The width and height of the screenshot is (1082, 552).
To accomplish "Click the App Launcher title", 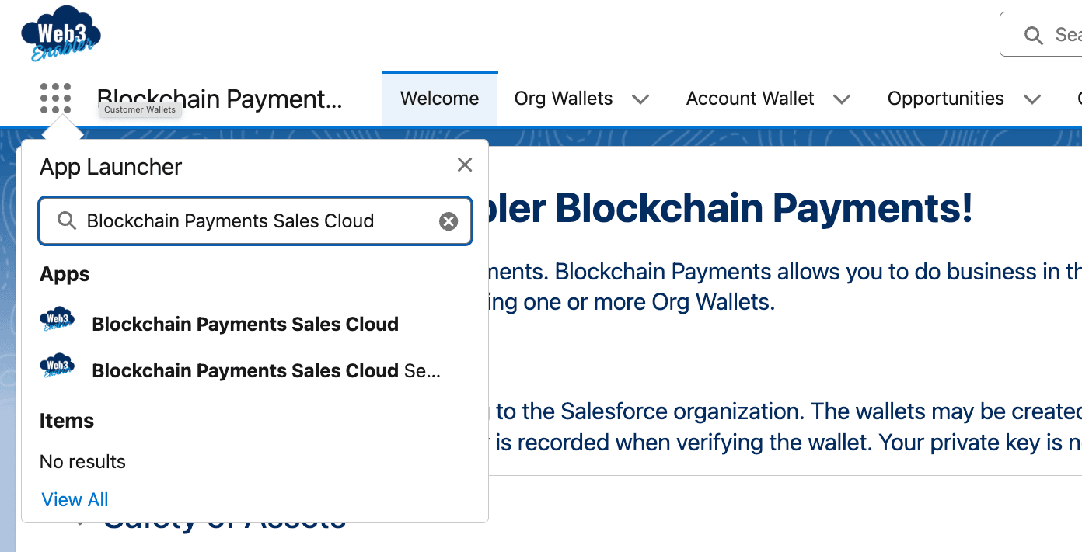I will point(111,167).
